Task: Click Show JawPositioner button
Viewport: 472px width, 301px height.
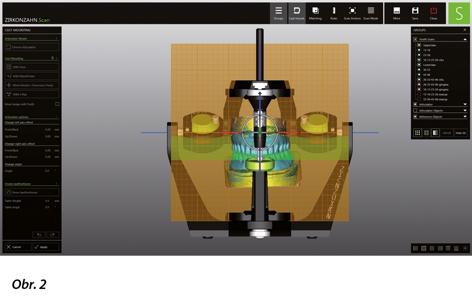Action: pos(32,192)
